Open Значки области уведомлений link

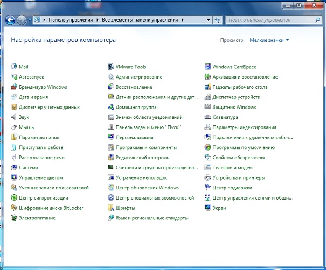tap(149, 117)
